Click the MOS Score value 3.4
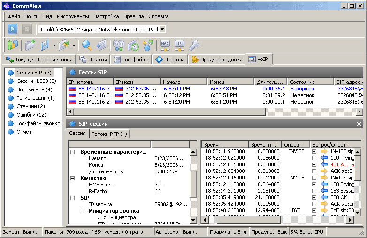Image resolution: width=367 pixels, height=238 pixels. pyautogui.click(x=158, y=185)
